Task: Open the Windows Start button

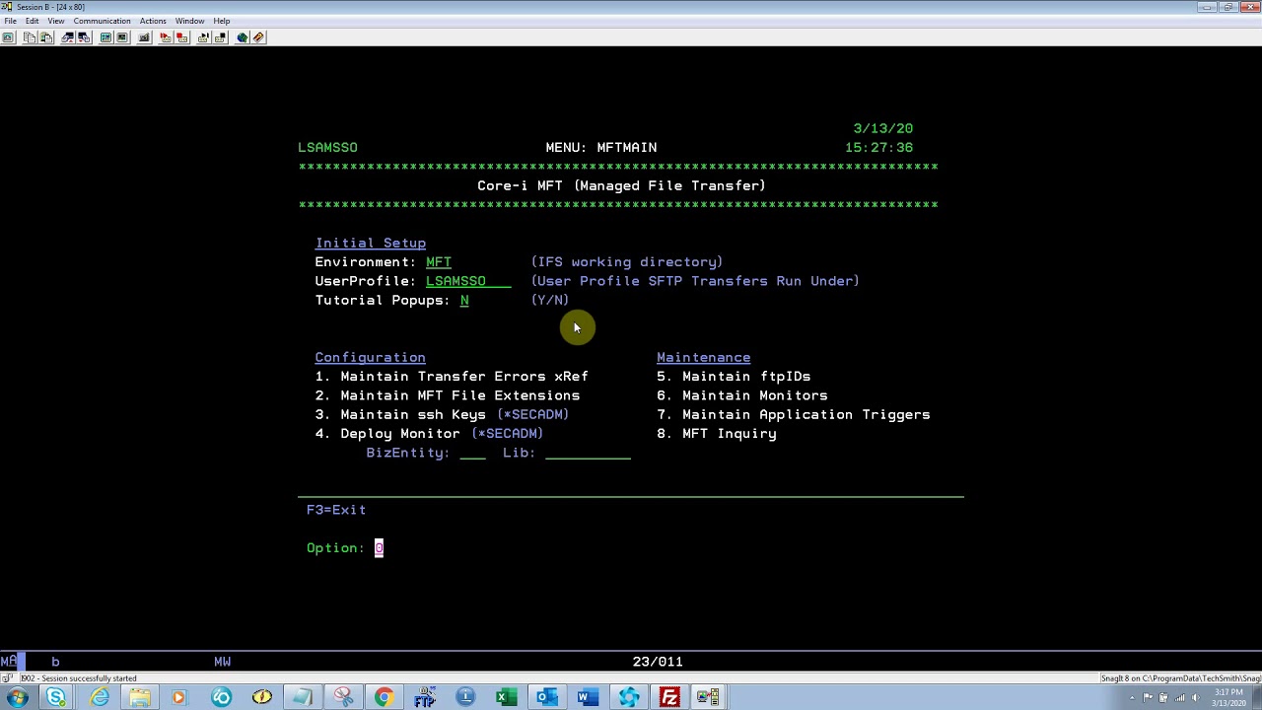Action: (x=17, y=698)
